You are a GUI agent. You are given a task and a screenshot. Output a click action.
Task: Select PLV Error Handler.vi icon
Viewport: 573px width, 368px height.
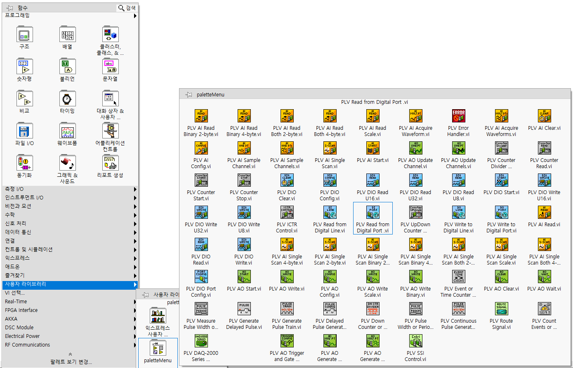458,116
